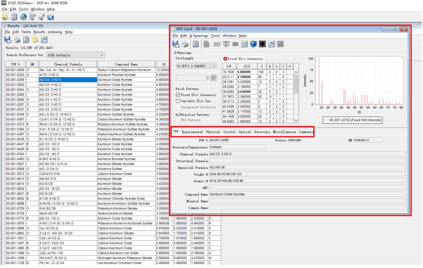The width and height of the screenshot is (423, 268).
Task: Open the dotted scatter pattern icon in PDF Card
Action: pyautogui.click(x=244, y=44)
